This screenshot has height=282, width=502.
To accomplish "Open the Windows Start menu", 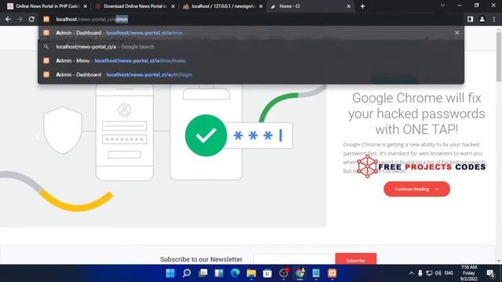I will (x=170, y=273).
